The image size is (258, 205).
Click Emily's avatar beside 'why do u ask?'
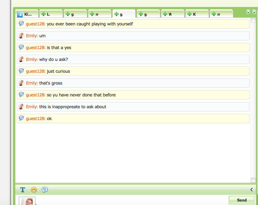click(x=21, y=59)
